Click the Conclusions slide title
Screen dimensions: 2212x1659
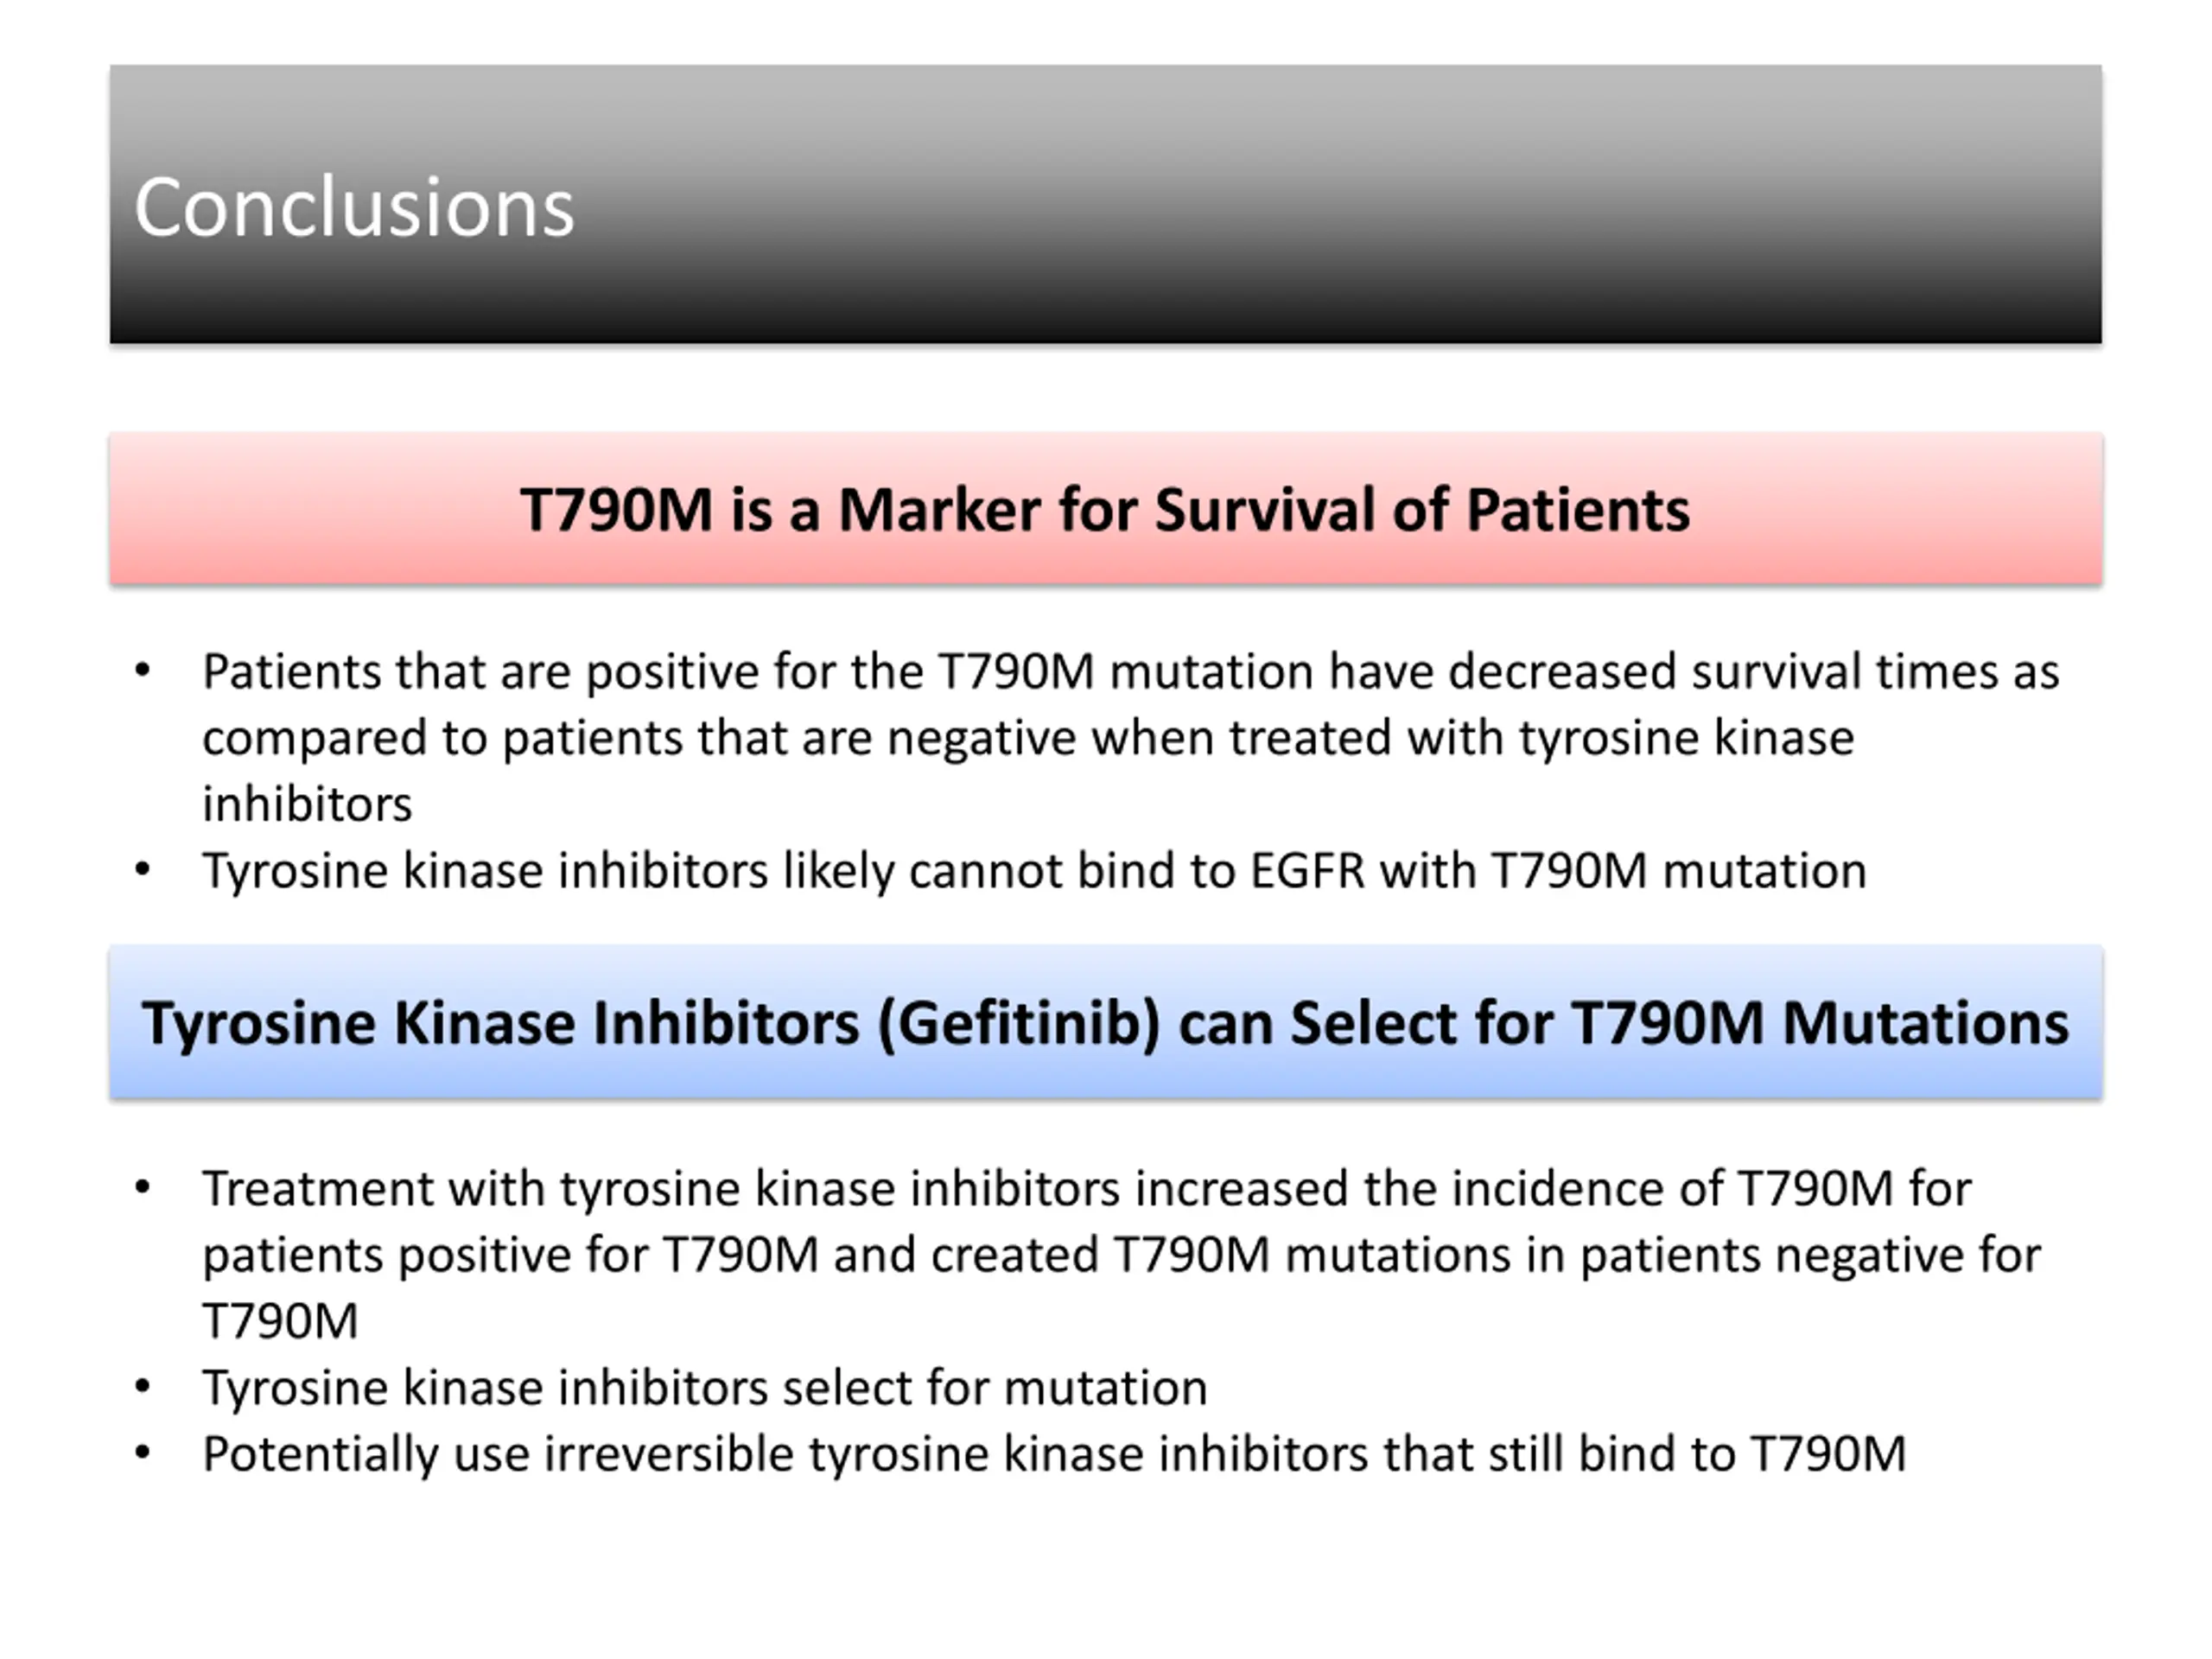(x=354, y=207)
